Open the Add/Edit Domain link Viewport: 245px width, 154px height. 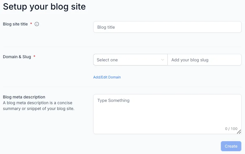click(107, 77)
